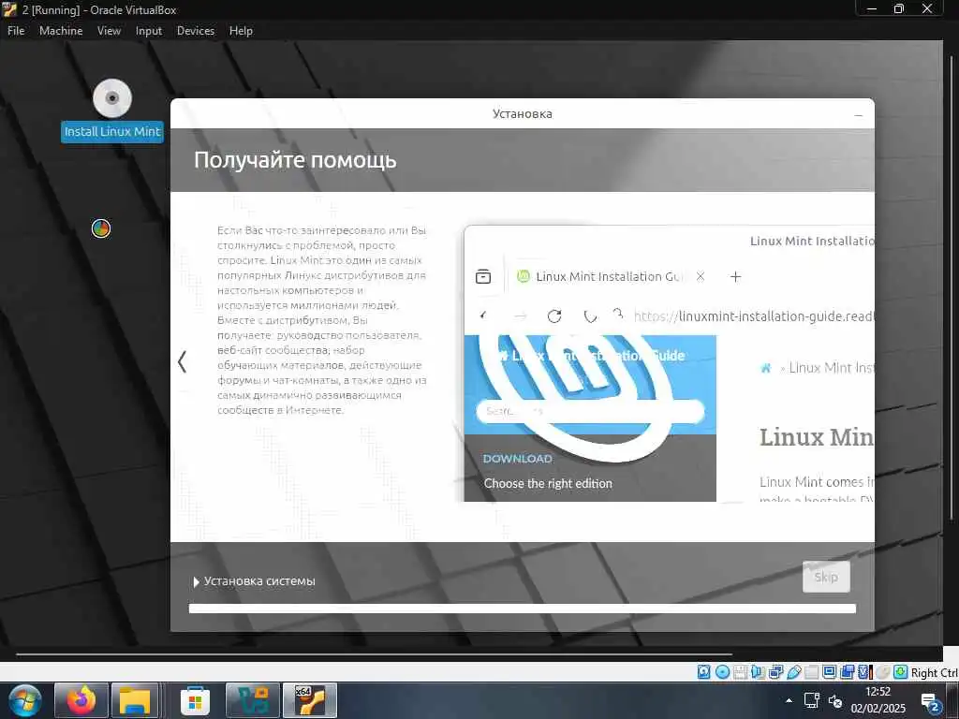The width and height of the screenshot is (959, 719).
Task: Open the File menu in VirtualBox
Action: point(16,31)
